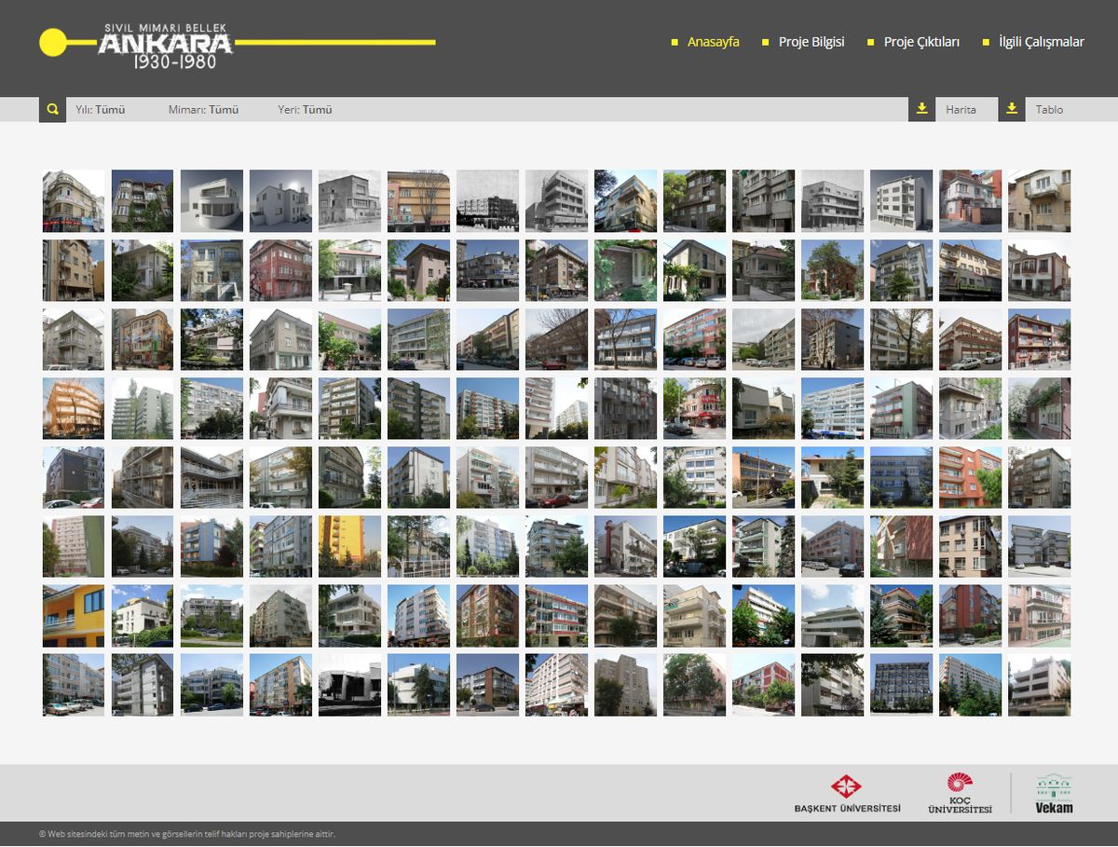
Task: Click the download icon beside Tablo
Action: coord(1012,110)
